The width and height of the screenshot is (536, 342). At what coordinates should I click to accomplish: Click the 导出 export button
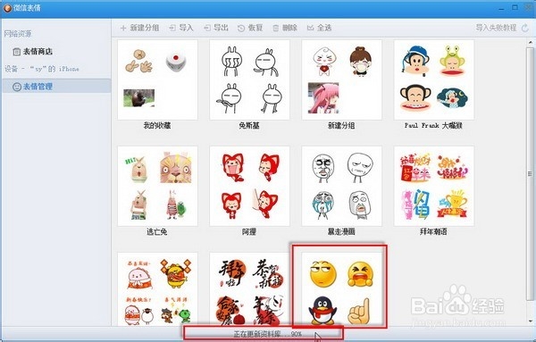click(x=216, y=28)
